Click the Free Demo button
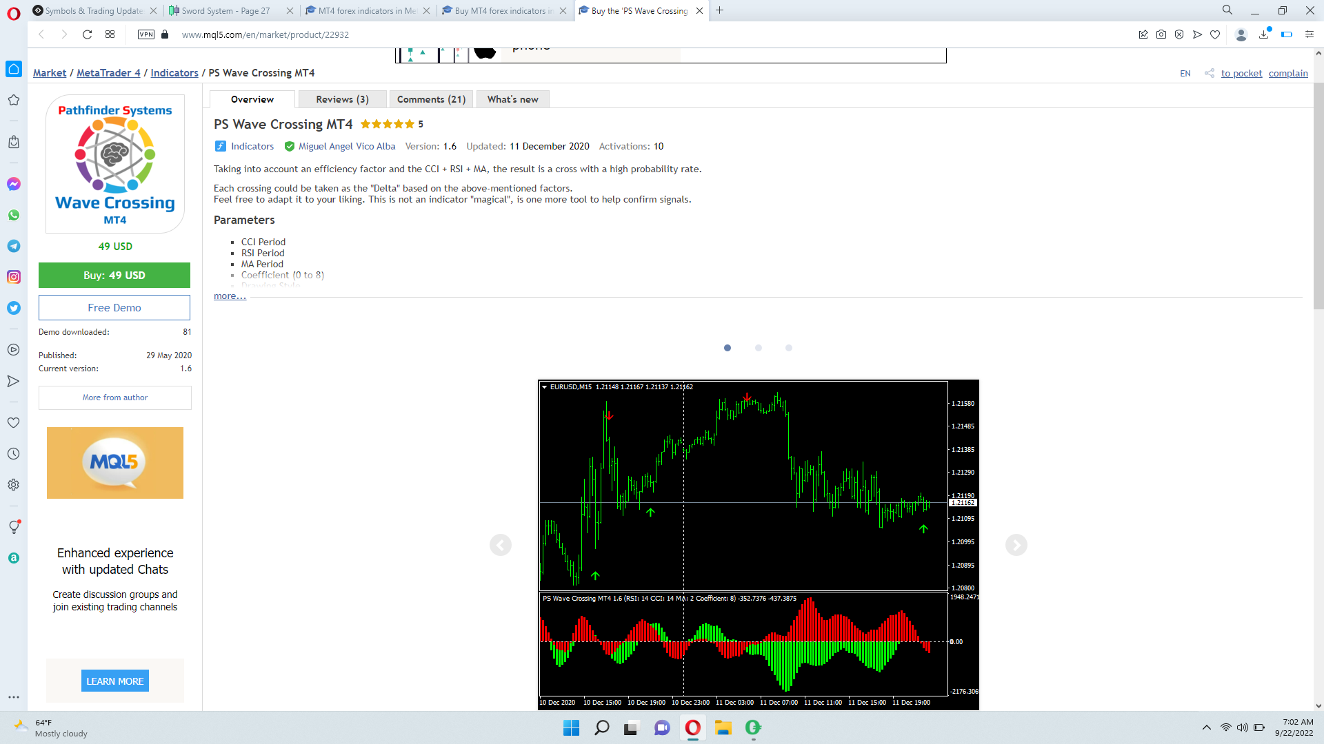The height and width of the screenshot is (744, 1324). click(x=114, y=307)
